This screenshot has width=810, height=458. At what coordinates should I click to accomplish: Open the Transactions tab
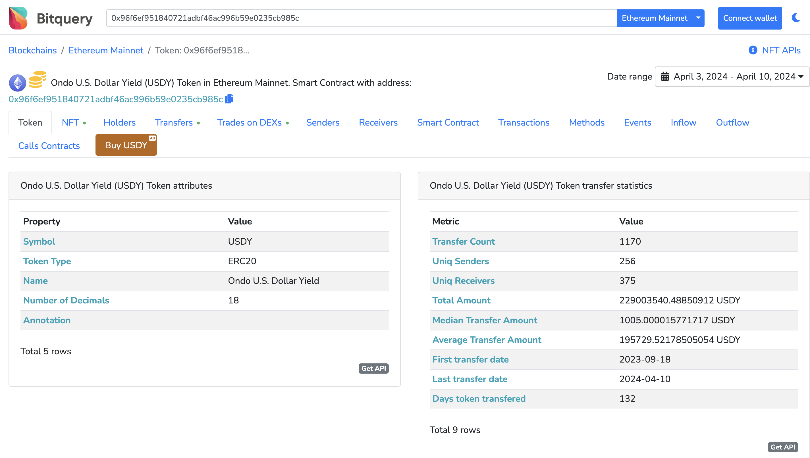pyautogui.click(x=524, y=122)
